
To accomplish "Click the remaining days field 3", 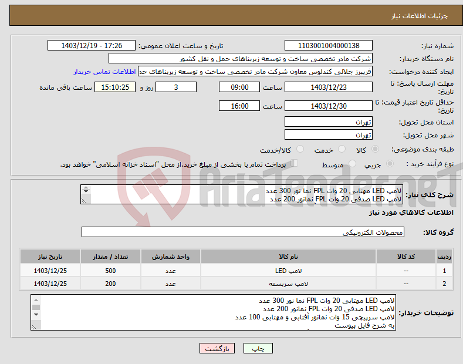I will (176, 87).
